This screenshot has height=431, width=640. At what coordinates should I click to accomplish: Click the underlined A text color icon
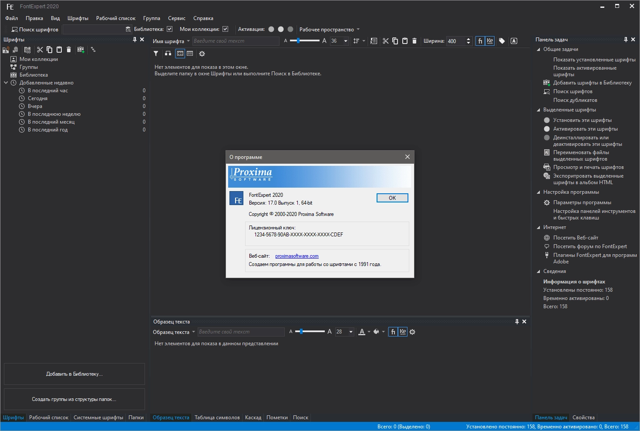click(x=362, y=332)
